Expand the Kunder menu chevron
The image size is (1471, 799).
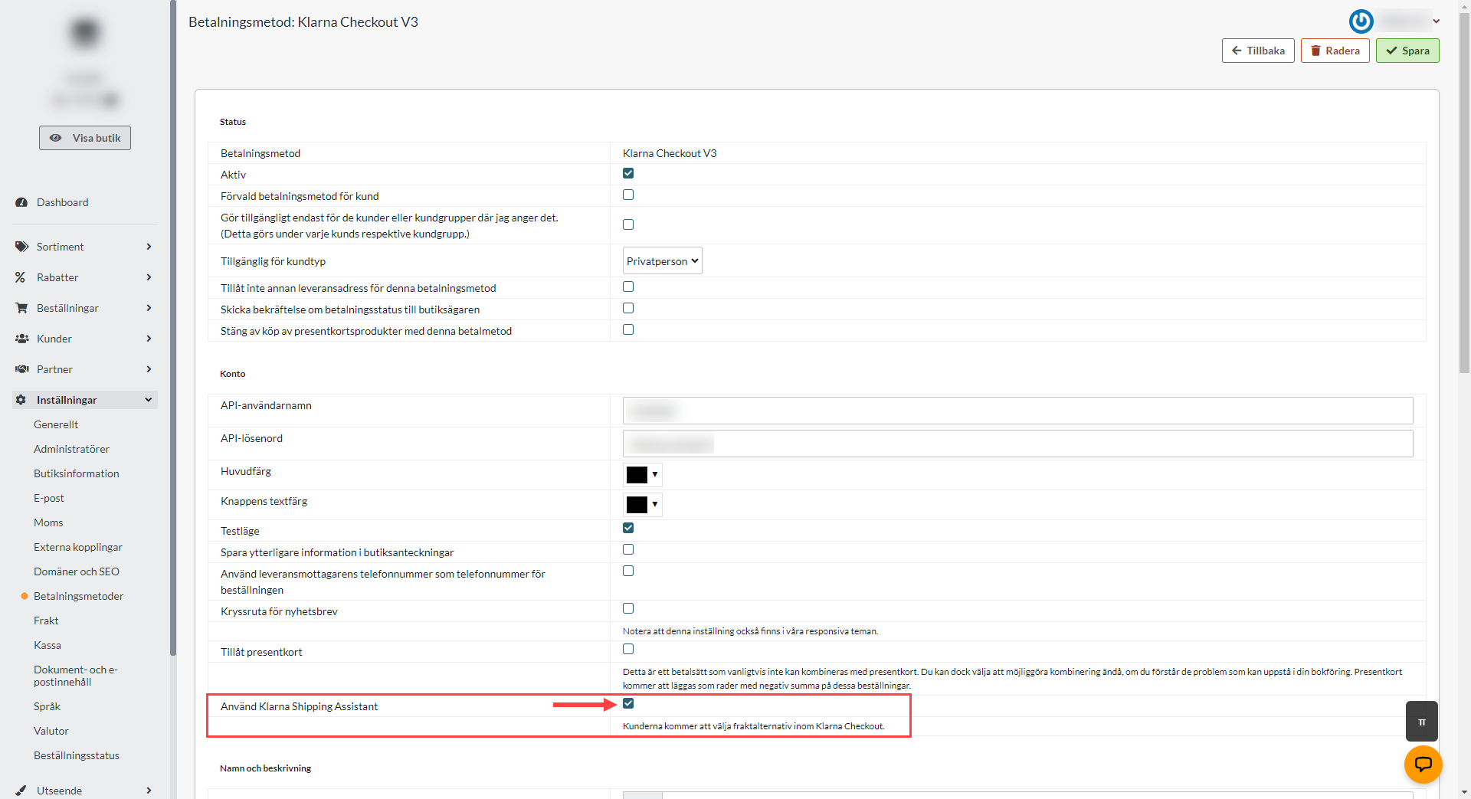click(149, 339)
